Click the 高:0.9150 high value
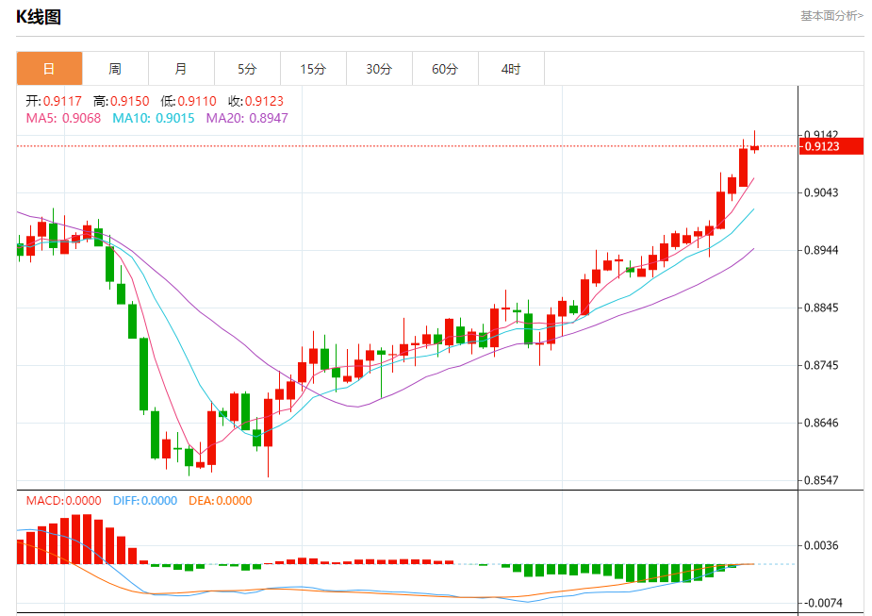This screenshot has width=872, height=616. click(122, 101)
